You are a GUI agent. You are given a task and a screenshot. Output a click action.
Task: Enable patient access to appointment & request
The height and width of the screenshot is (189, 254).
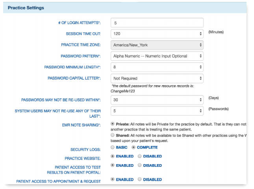tap(113, 180)
